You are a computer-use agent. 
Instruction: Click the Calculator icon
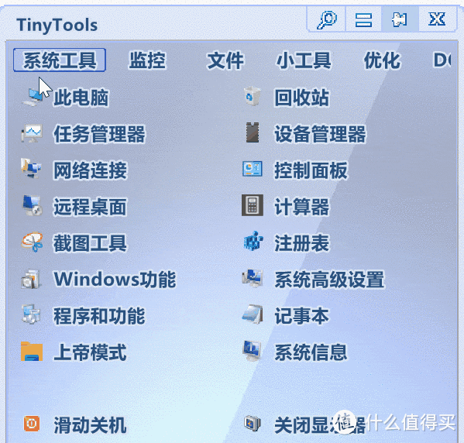[x=253, y=205]
